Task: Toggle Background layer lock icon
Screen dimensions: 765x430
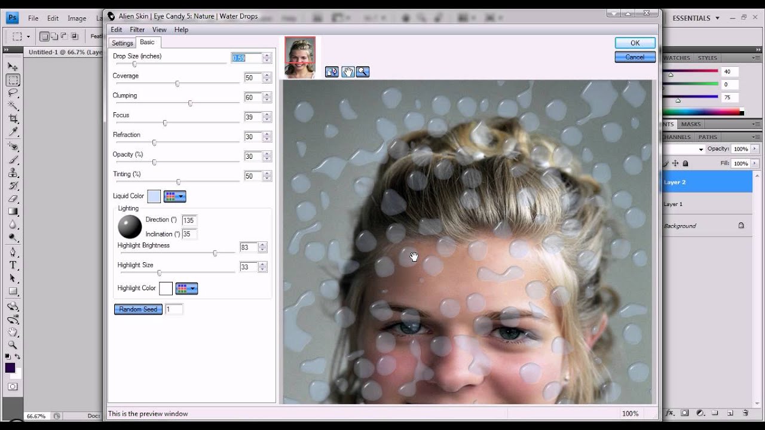Action: click(x=741, y=226)
